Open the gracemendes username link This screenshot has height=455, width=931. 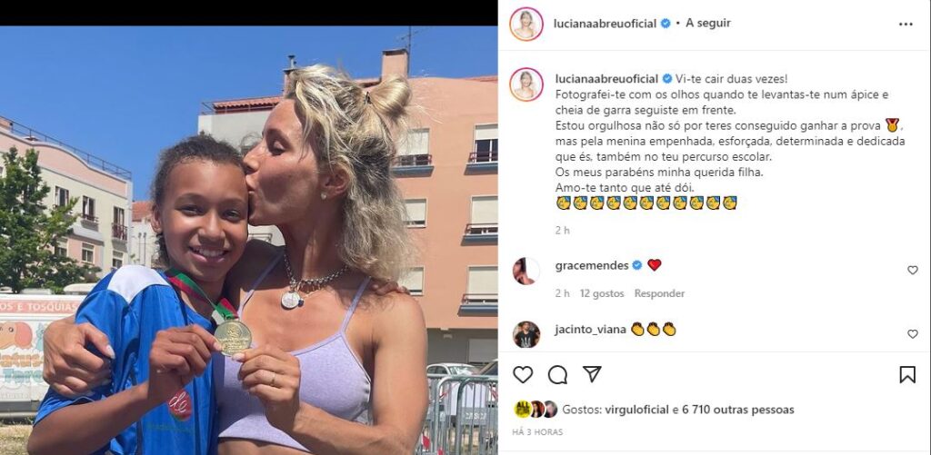591,265
